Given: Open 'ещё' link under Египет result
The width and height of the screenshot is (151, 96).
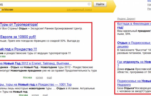Looking at the screenshot, I should [x=49, y=78].
